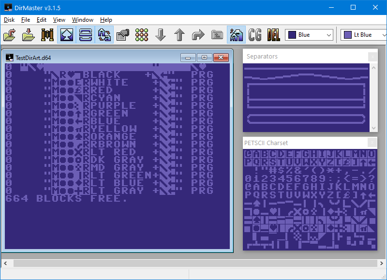Select the straight line separator
Screen dimensions: 387x280
[x=306, y=69]
